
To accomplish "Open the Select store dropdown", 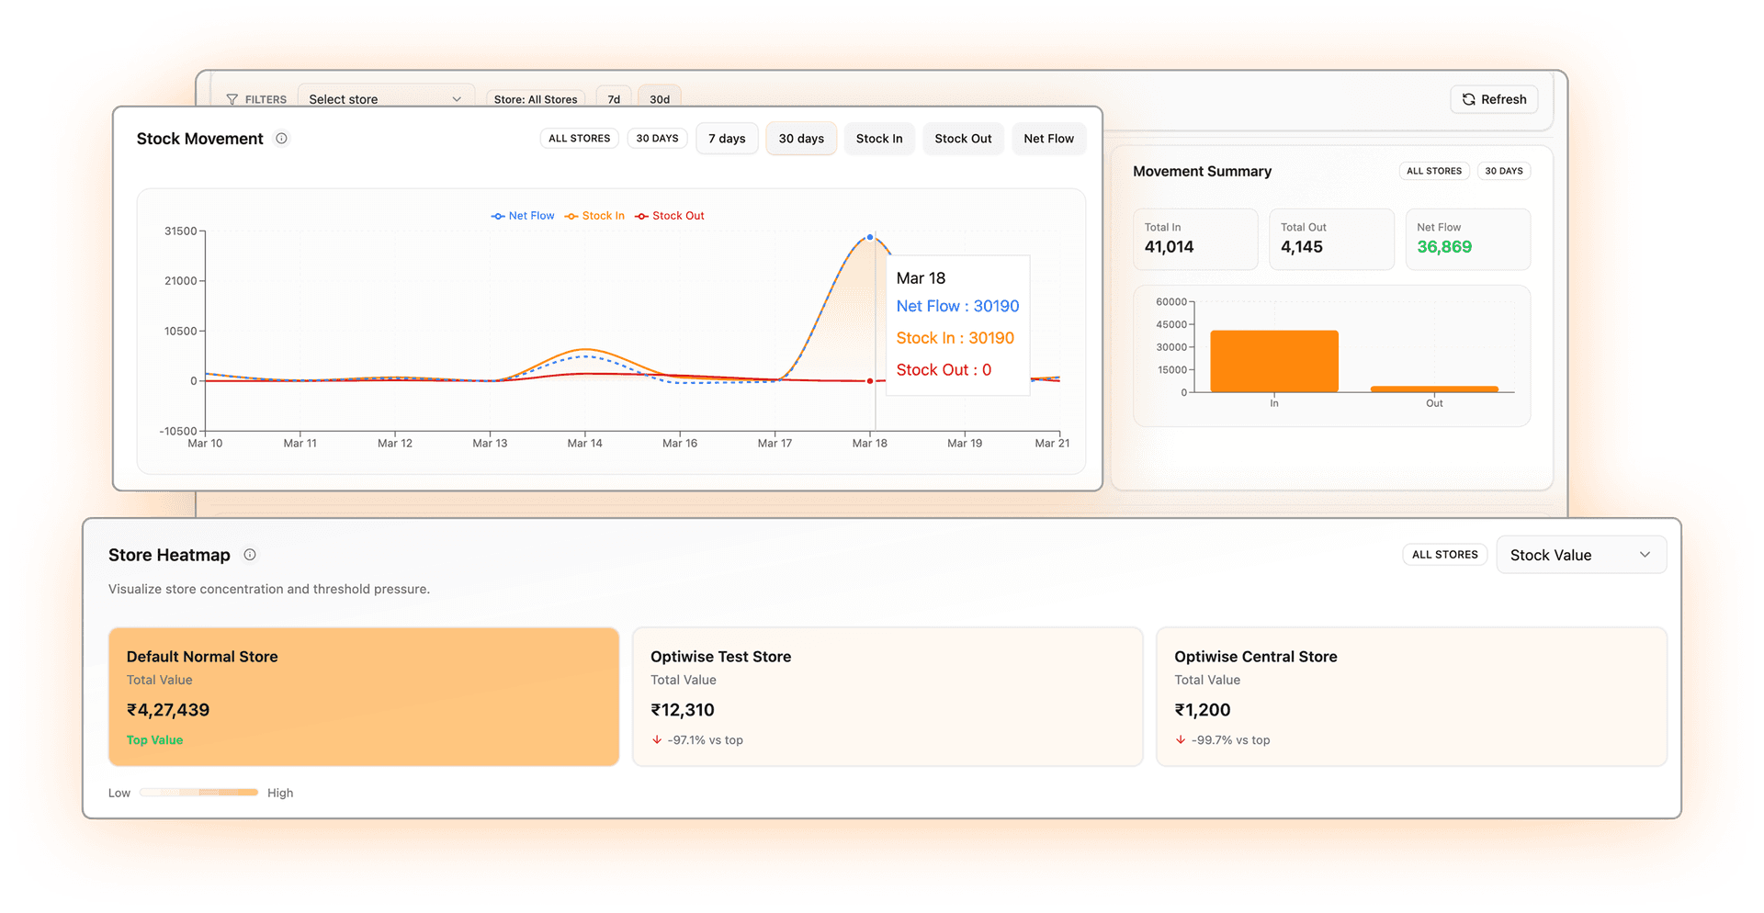I will pyautogui.click(x=386, y=98).
